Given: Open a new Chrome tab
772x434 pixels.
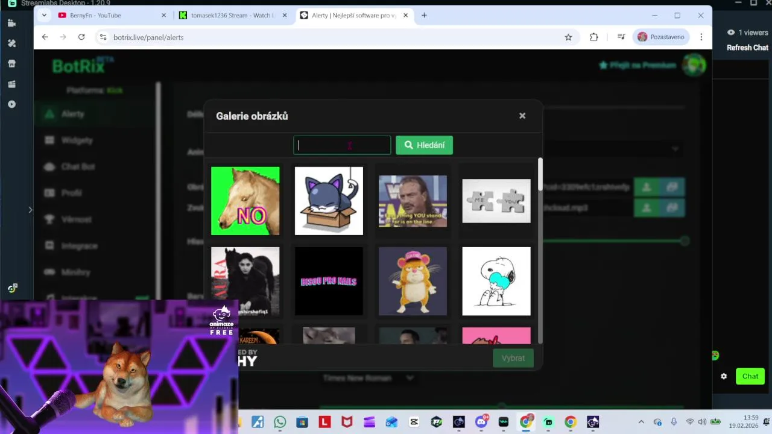Looking at the screenshot, I should point(424,15).
